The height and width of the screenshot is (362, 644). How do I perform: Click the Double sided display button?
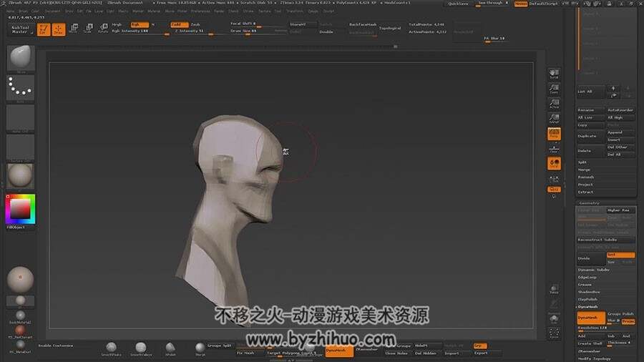point(326,31)
